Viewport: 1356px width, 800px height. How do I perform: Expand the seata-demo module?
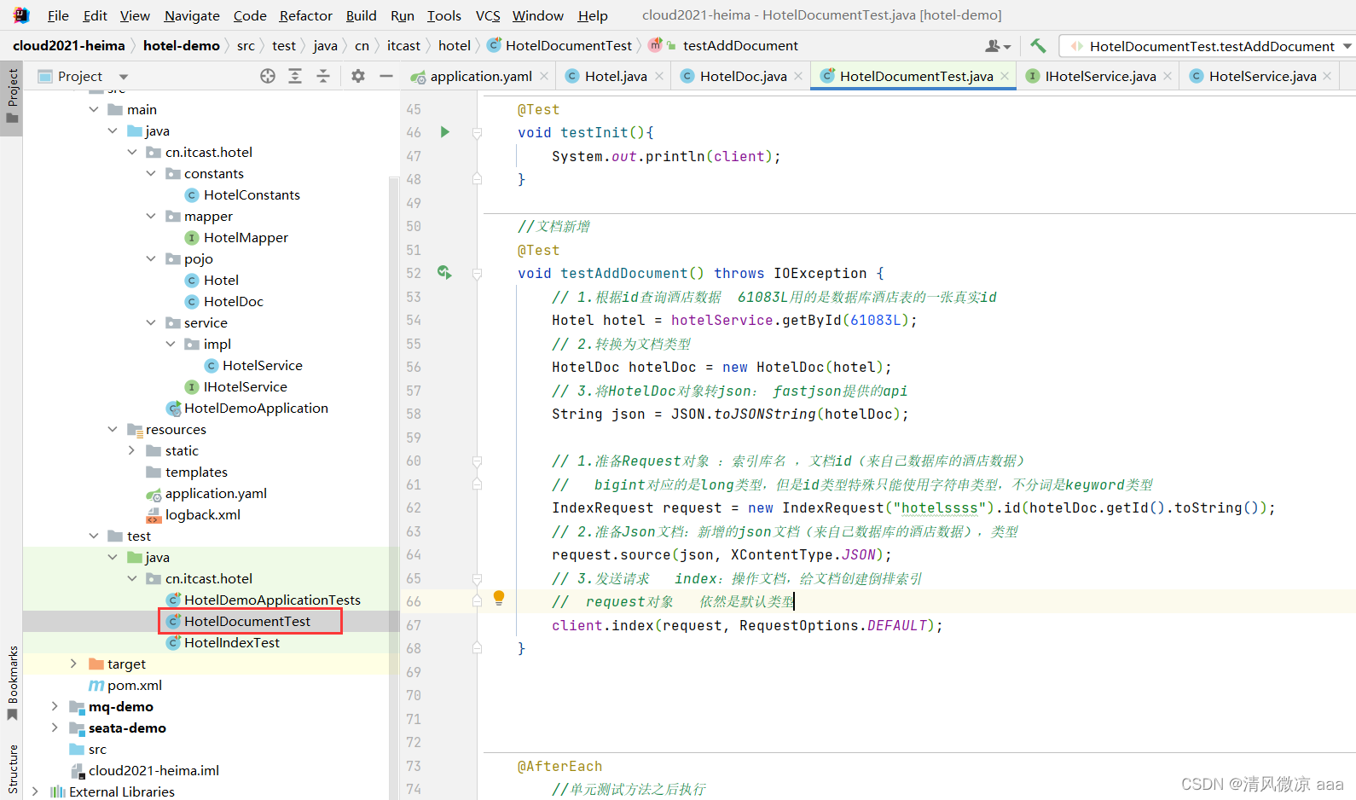[55, 728]
